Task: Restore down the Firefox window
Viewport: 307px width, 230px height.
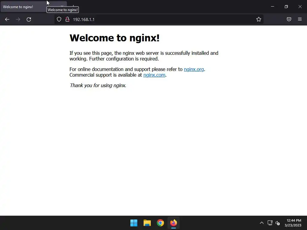Action: [286, 7]
